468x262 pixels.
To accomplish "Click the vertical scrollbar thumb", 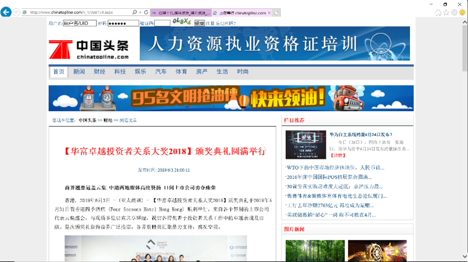I will [x=465, y=48].
